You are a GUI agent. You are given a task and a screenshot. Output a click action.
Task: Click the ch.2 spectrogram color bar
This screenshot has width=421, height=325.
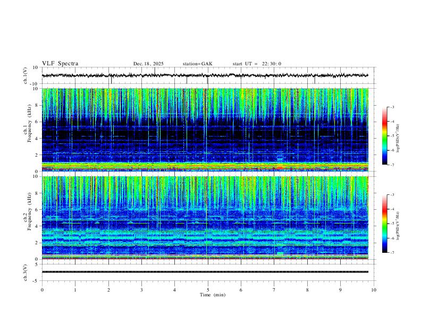point(385,224)
